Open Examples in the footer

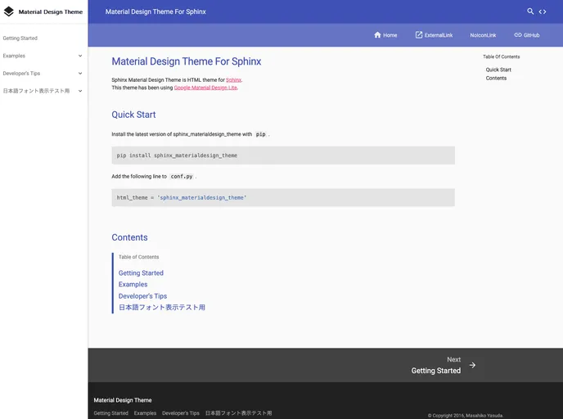click(x=145, y=413)
